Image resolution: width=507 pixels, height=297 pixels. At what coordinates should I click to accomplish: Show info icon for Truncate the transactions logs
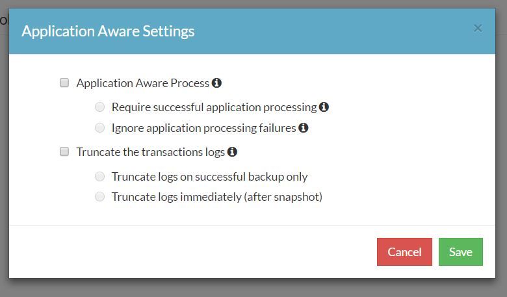232,151
